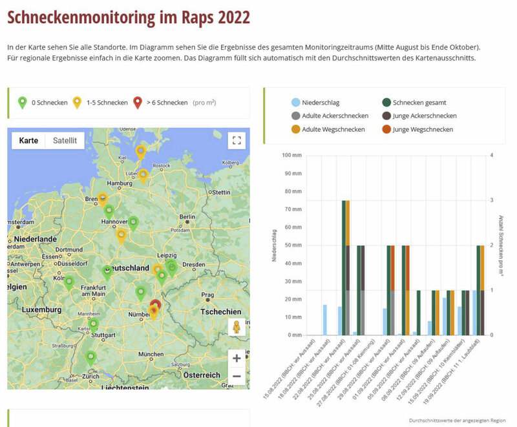Click the red pin icon for > 6 Schnecken
This screenshot has width=517, height=427.
[x=138, y=103]
